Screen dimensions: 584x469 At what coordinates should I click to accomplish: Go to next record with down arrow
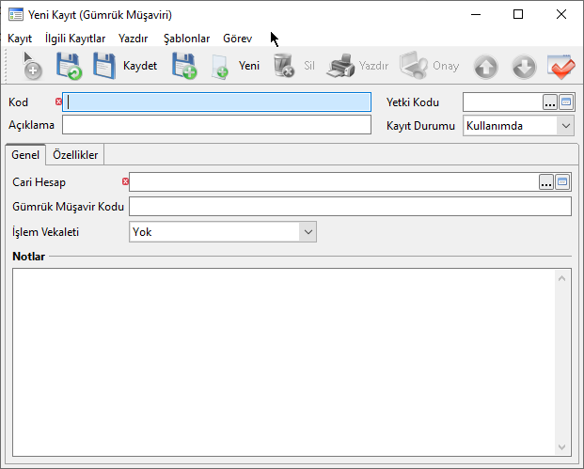click(x=524, y=67)
